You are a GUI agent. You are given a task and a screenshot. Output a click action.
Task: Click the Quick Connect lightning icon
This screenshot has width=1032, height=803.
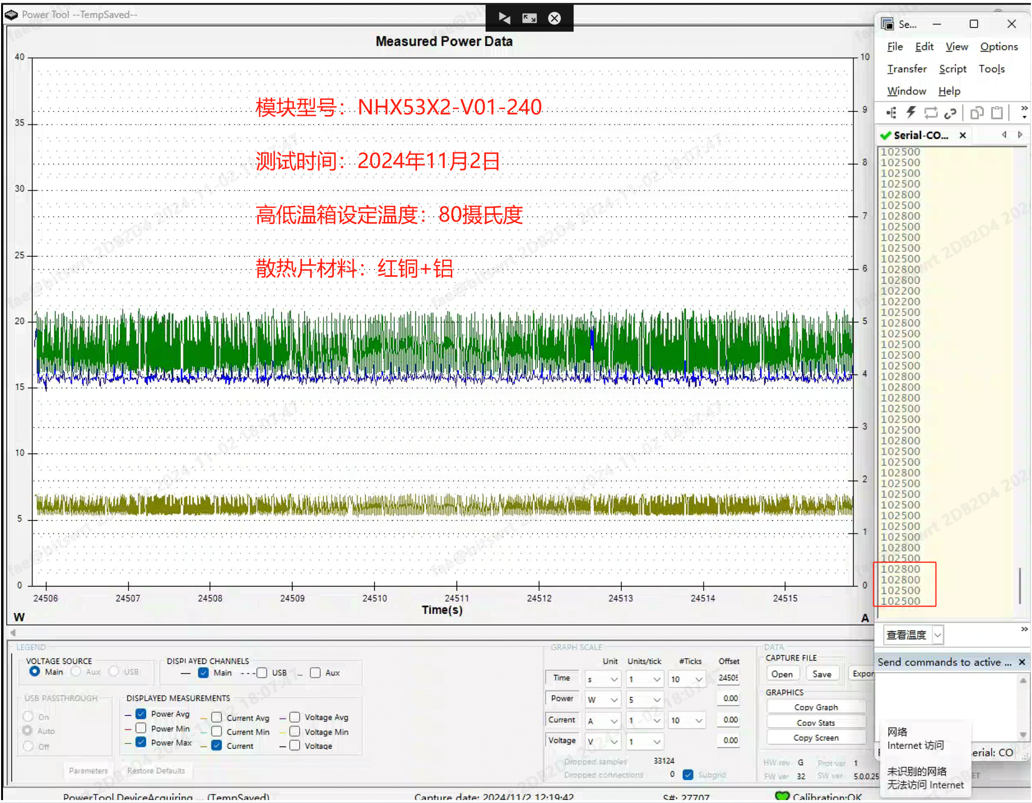[911, 113]
